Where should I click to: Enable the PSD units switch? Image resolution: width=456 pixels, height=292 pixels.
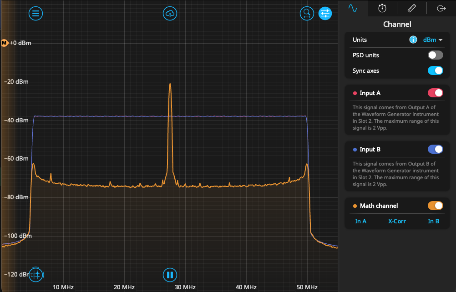pyautogui.click(x=435, y=55)
